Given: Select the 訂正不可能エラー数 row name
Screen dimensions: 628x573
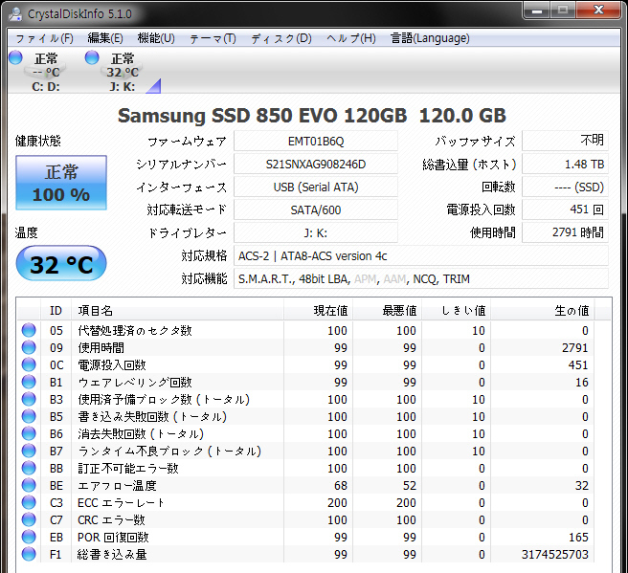Looking at the screenshot, I should (x=128, y=468).
